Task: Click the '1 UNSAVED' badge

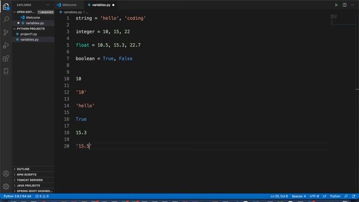Action: [46, 12]
